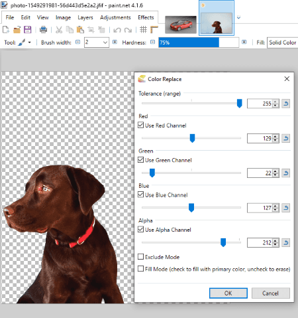Open the Brush width dropdown
Viewport: 298px width, 318px height.
coord(105,42)
